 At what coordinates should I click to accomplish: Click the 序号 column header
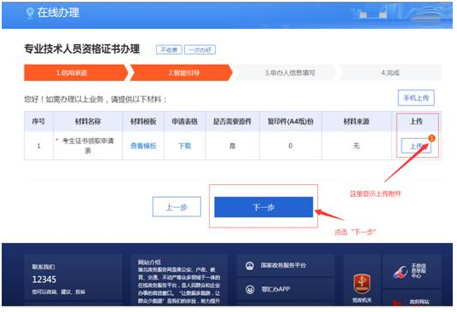38,121
